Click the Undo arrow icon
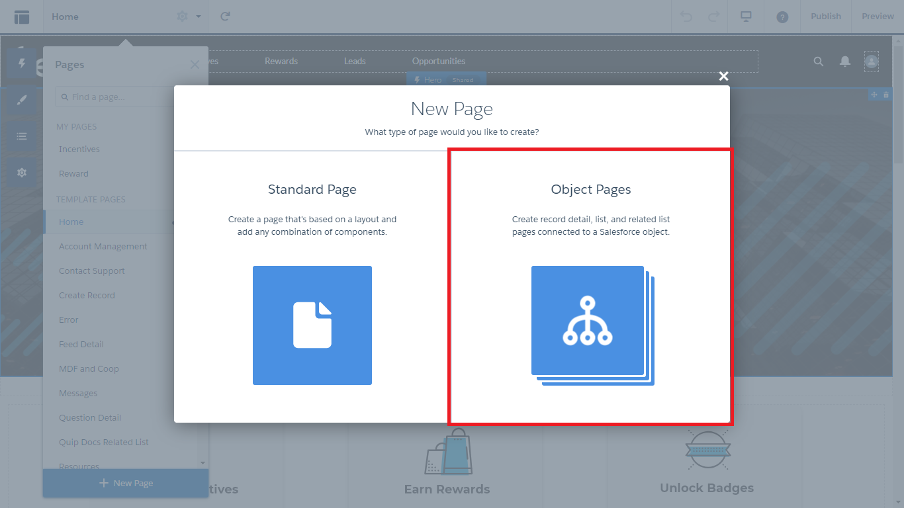The width and height of the screenshot is (904, 508). [686, 17]
